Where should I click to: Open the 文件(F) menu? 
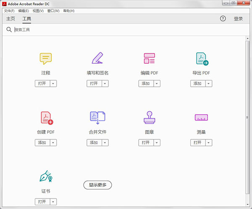point(9,10)
